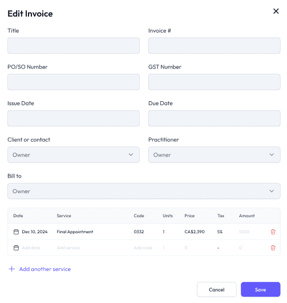Image resolution: width=287 pixels, height=303 pixels.
Task: Open calendar icon beside Dec 10, 2024
Action: (x=16, y=232)
